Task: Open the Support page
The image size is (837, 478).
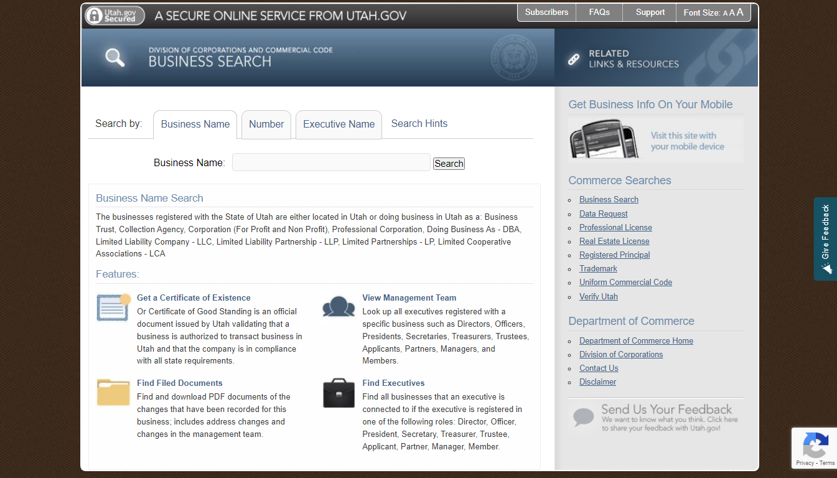Action: 650,12
